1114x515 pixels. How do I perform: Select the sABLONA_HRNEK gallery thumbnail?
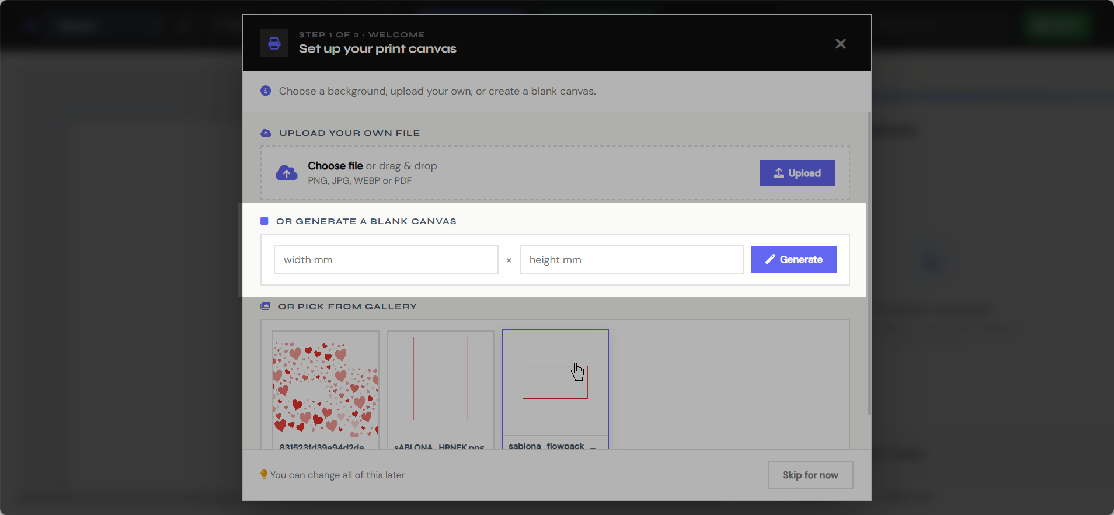click(x=440, y=390)
